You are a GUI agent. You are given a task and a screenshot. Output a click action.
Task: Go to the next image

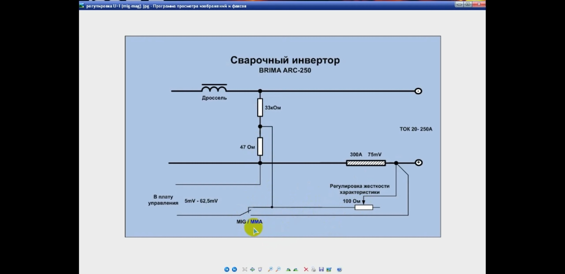pos(234,269)
